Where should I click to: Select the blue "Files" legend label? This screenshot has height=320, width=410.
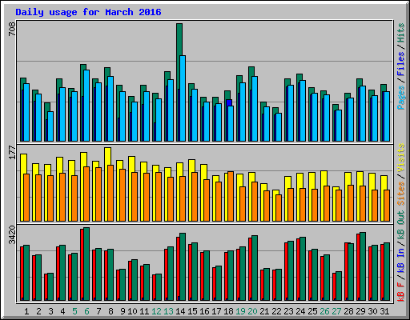[x=401, y=63]
